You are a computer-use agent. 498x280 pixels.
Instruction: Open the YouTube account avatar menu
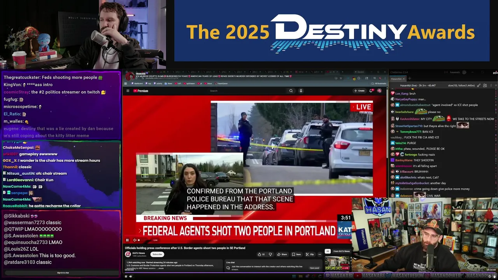coord(379,91)
